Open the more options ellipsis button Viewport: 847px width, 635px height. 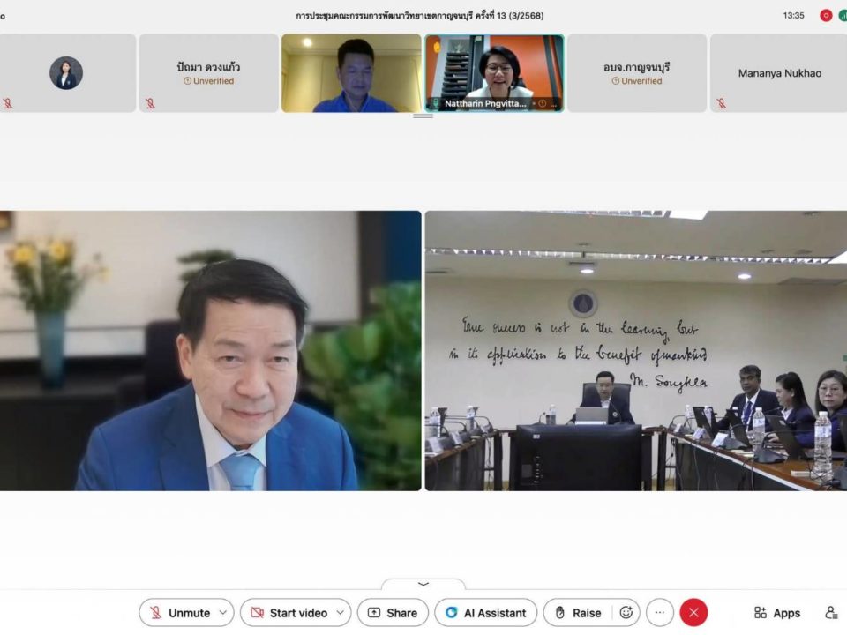[660, 612]
